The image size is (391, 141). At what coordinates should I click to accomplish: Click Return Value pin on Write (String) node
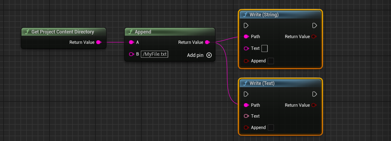point(314,36)
